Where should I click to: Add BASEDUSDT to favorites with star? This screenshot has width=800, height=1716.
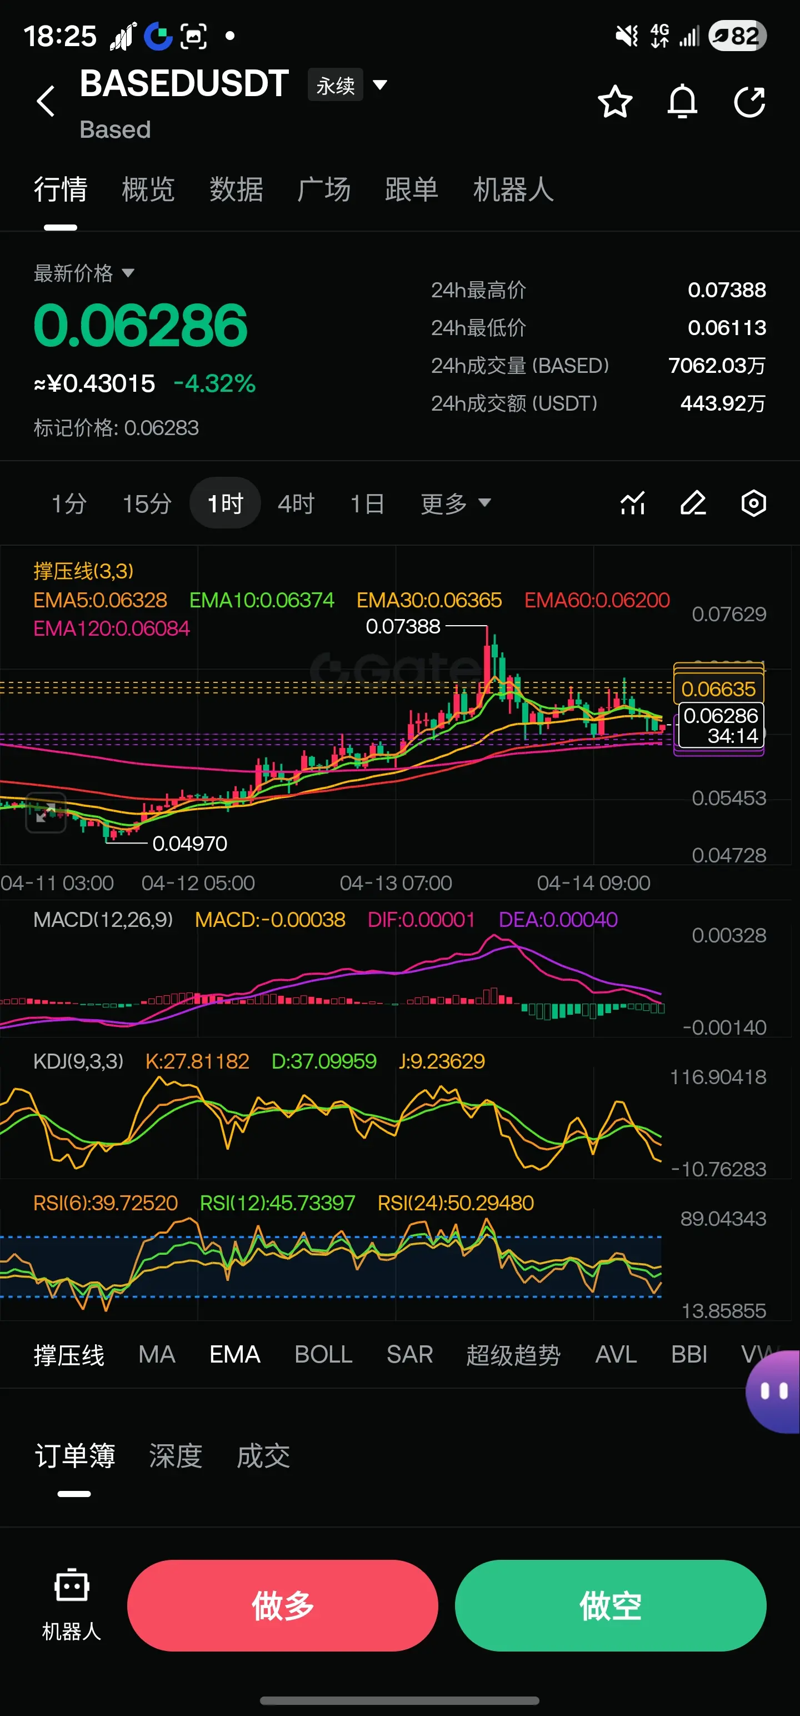coord(615,102)
